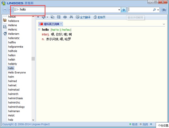Select the third sidebar appendix icon

(5, 34)
